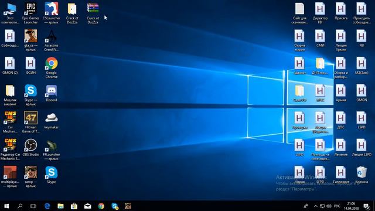Open Microsoft Store from the taskbar
The image size is (375, 211).
[74, 206]
